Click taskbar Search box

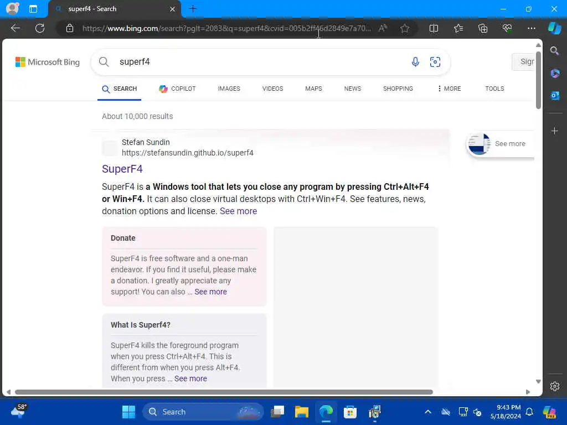(x=204, y=412)
